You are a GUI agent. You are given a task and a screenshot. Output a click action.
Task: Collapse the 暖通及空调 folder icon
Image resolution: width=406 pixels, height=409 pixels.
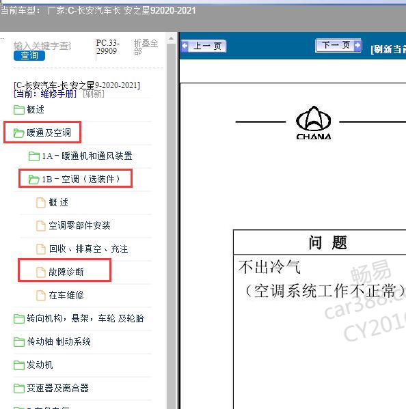point(19,133)
